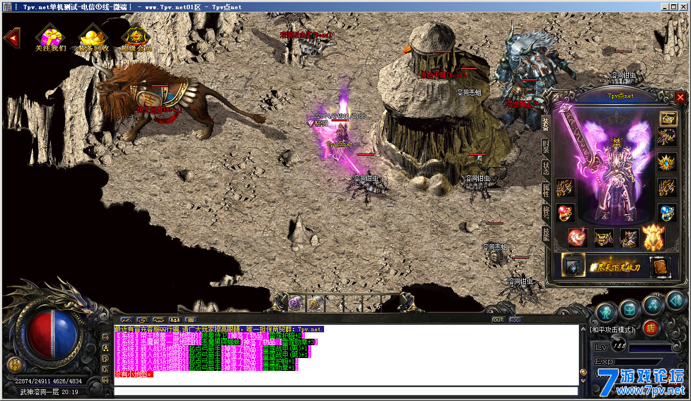Viewport: 691px width, 401px height.
Task: Toggle the third chat filter icon
Action: pyautogui.click(x=106, y=359)
